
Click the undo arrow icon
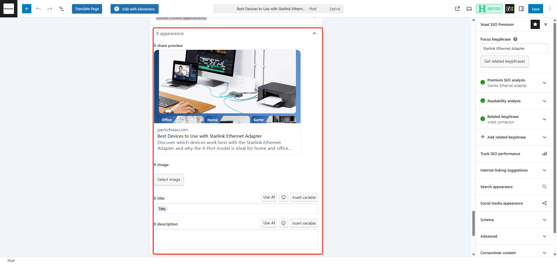point(38,9)
